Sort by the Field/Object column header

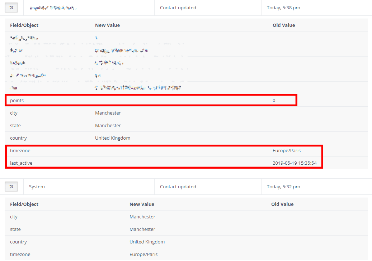23,25
